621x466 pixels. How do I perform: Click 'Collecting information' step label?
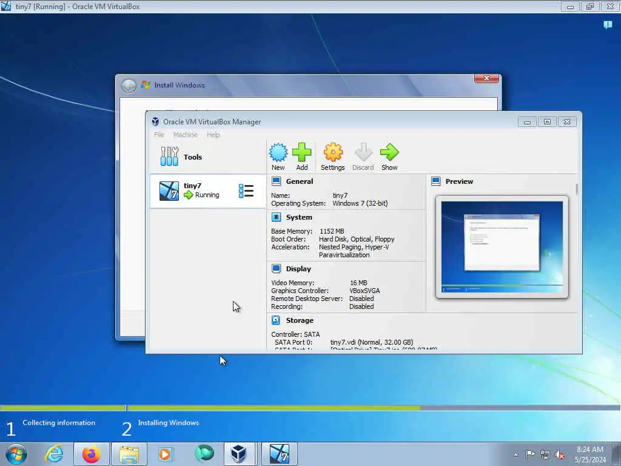(59, 423)
